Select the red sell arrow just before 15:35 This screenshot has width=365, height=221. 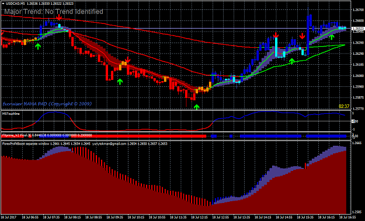302,36
